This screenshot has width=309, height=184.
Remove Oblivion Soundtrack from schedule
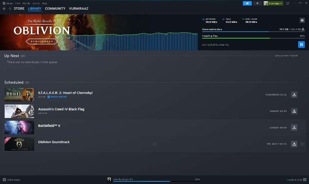pyautogui.click(x=302, y=144)
